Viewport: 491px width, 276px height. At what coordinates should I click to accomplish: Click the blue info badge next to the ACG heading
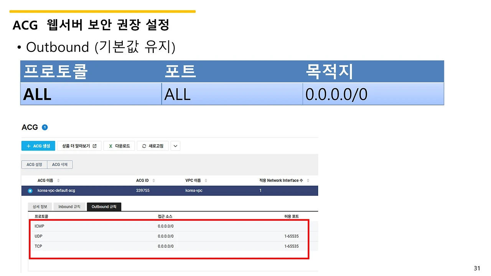[x=45, y=127]
